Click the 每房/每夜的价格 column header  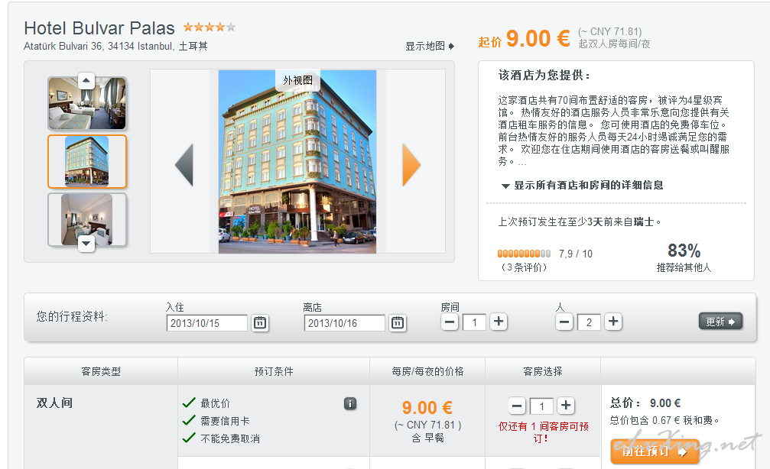[x=427, y=371]
